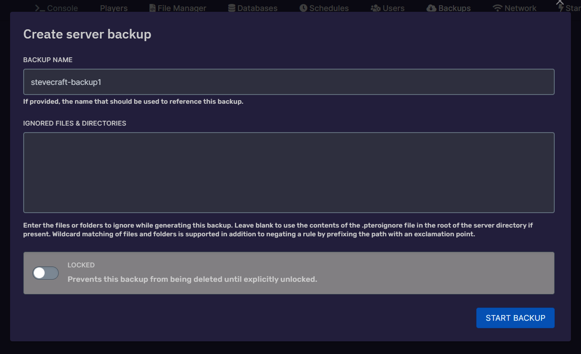The width and height of the screenshot is (581, 354).
Task: Switch to the Players tab
Action: (113, 7)
